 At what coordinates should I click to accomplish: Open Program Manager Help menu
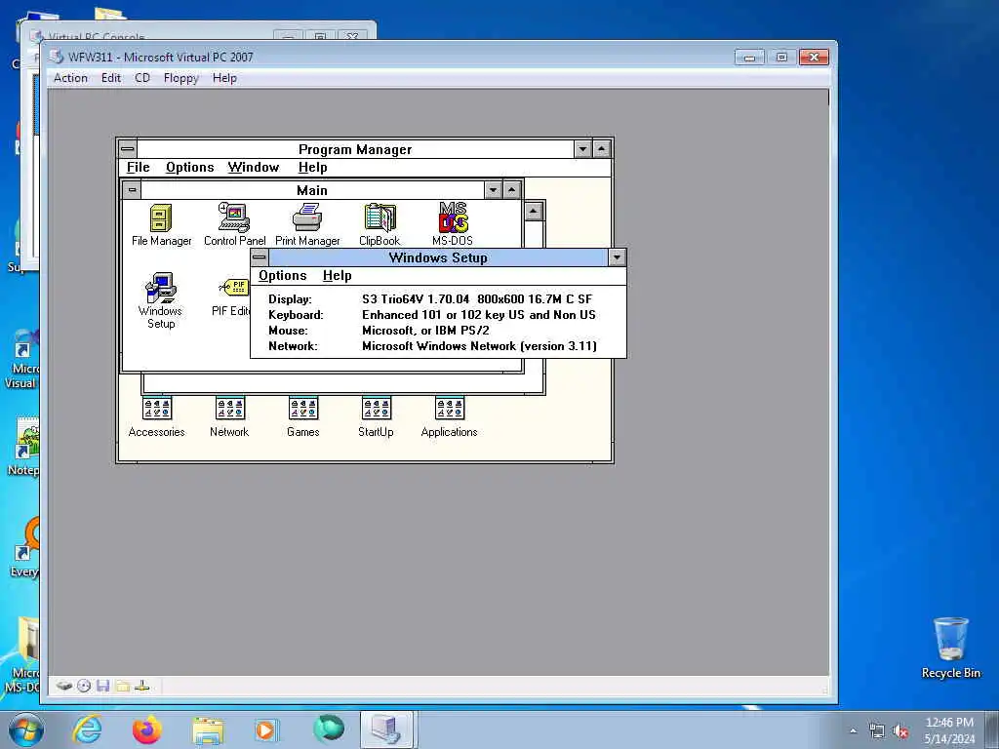tap(313, 168)
